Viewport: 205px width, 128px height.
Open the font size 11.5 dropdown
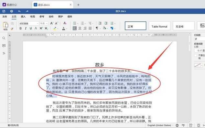pyautogui.click(x=44, y=23)
